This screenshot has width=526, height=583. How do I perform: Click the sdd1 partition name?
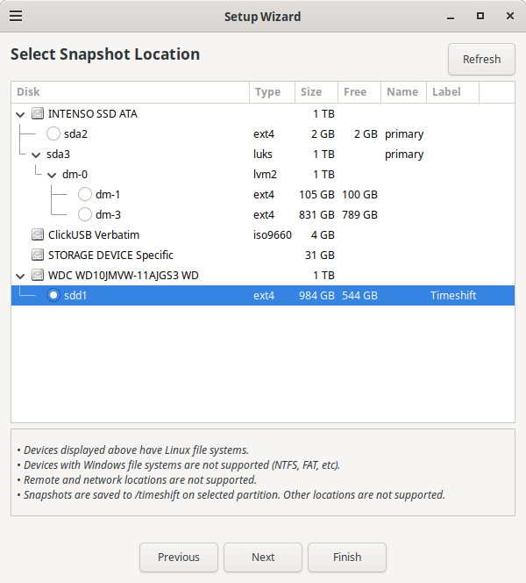tap(75, 296)
